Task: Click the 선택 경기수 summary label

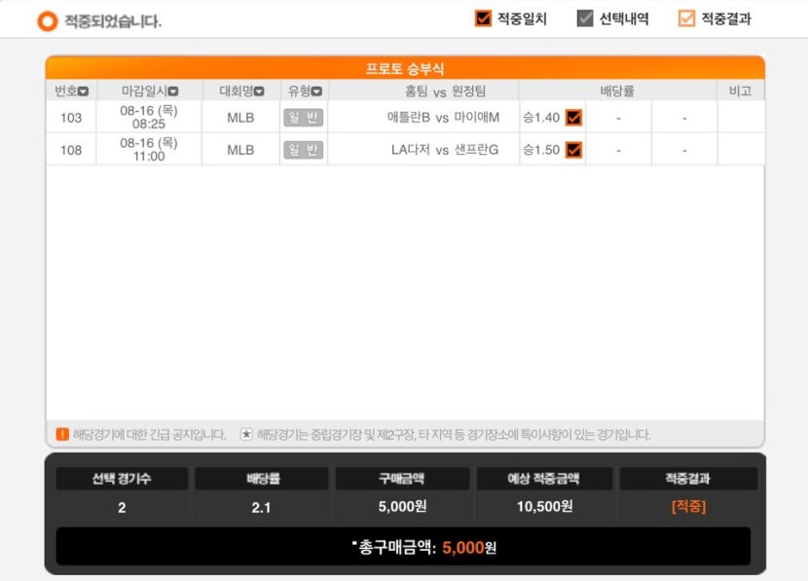Action: 122,479
